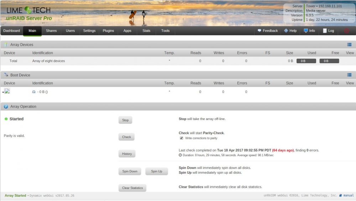The width and height of the screenshot is (356, 201).
Task: View the Stats tab
Action: click(x=146, y=31)
